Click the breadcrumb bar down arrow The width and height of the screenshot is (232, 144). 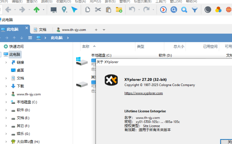[22, 38]
